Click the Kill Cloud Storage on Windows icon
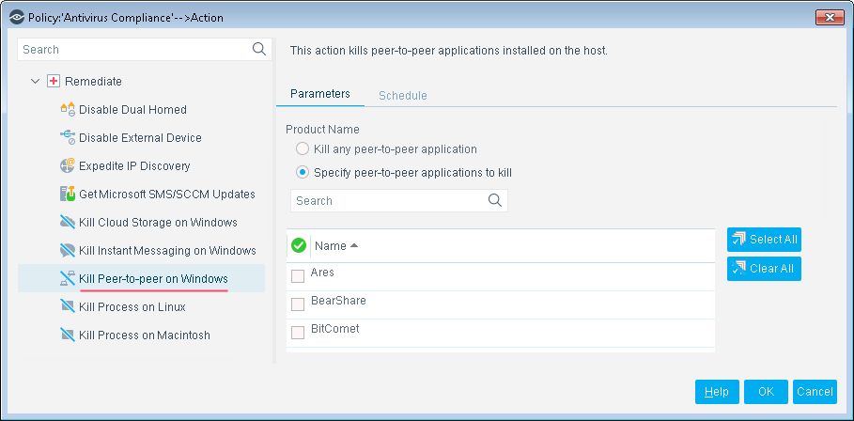 pos(68,222)
